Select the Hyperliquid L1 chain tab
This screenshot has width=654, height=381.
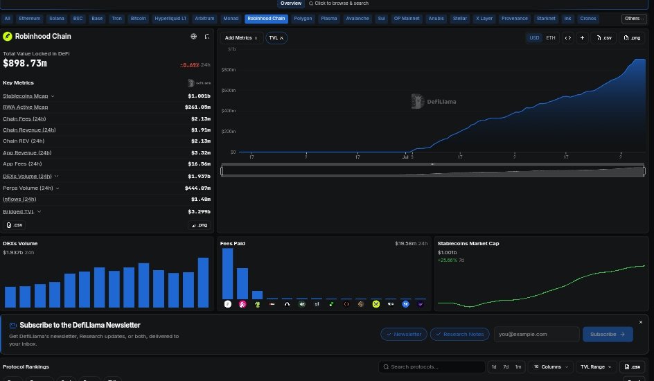[170, 19]
